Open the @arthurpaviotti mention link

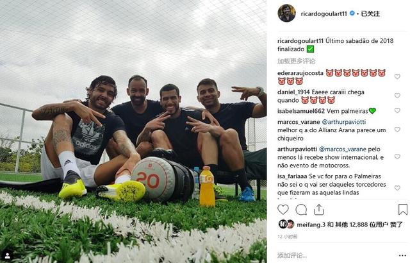click(x=343, y=122)
